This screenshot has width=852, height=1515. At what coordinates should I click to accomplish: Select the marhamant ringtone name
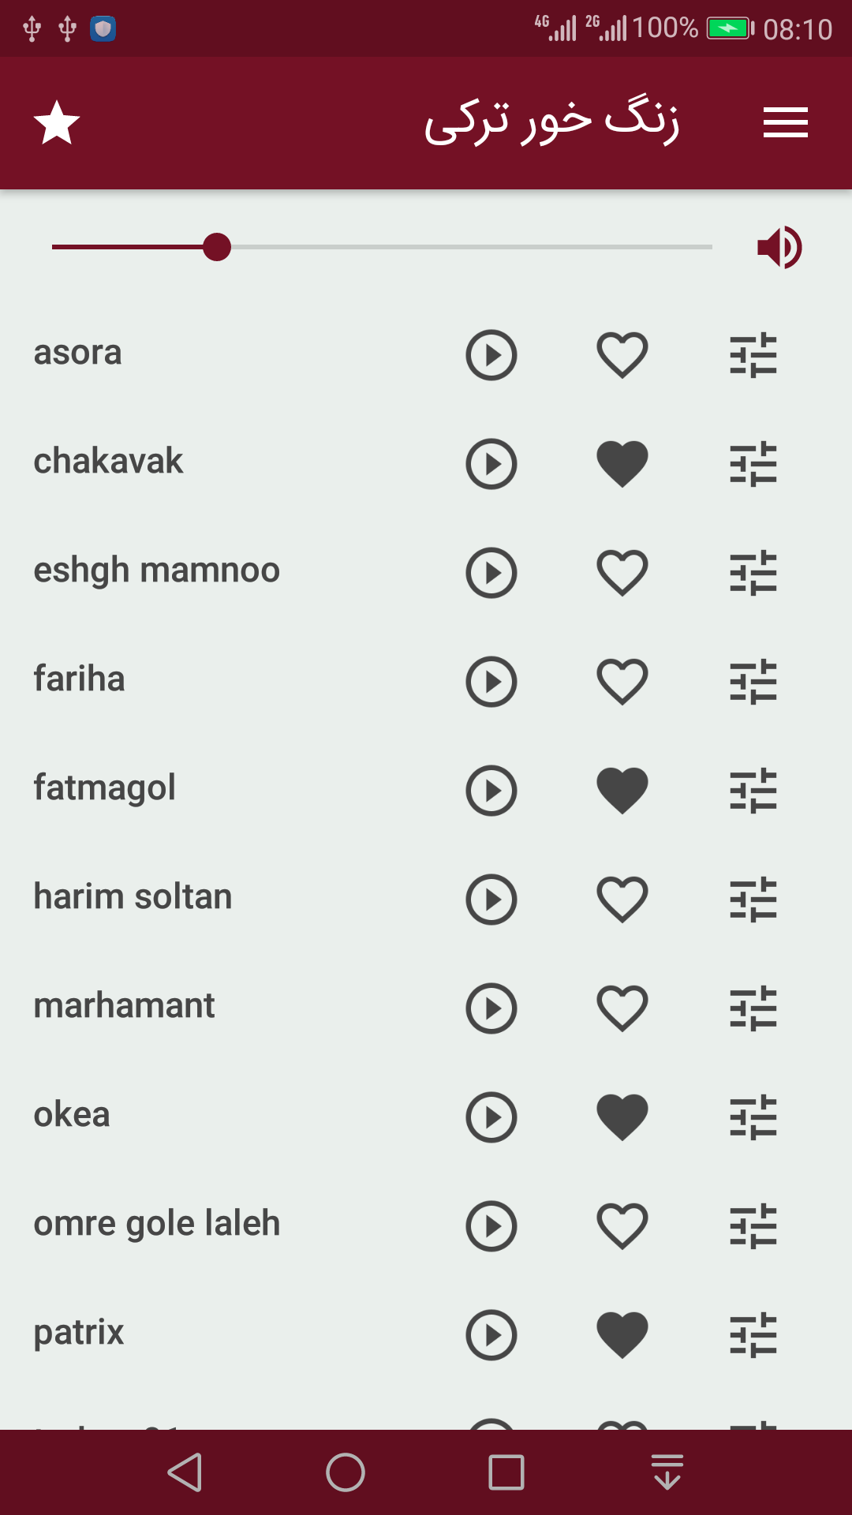pos(124,1006)
